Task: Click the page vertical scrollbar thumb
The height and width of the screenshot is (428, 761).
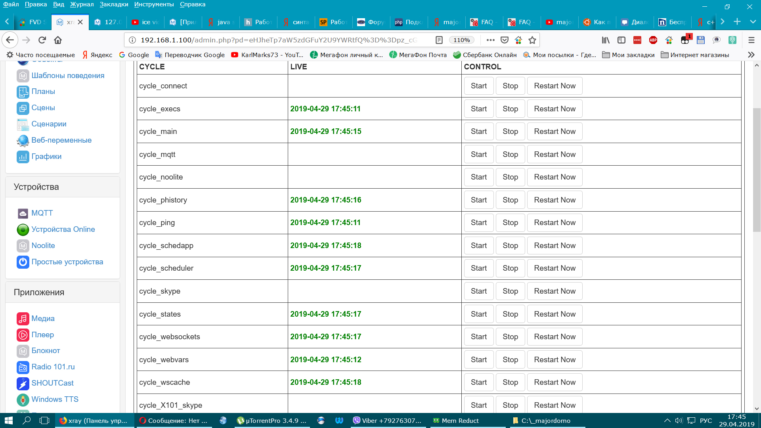Action: 756,170
